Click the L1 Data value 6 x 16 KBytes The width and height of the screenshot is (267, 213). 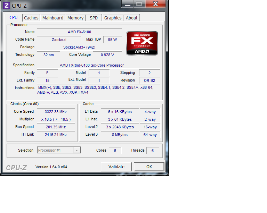120,112
